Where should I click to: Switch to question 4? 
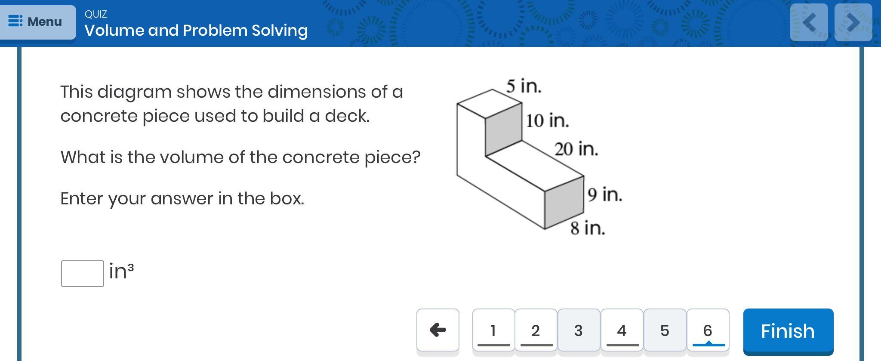click(622, 330)
